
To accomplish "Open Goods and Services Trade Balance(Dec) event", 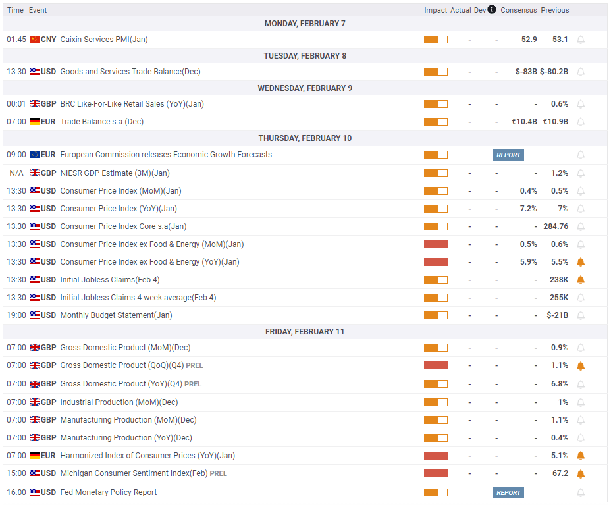I will (x=130, y=72).
